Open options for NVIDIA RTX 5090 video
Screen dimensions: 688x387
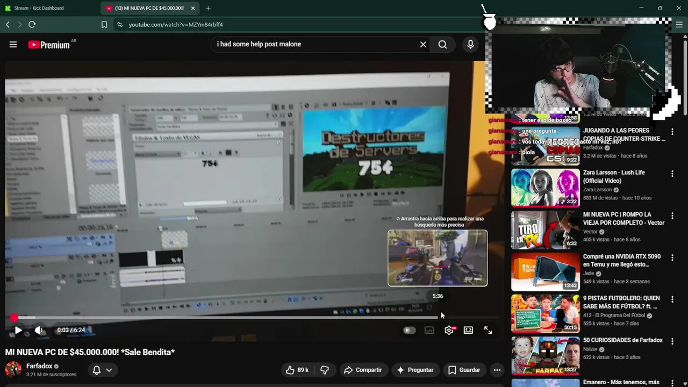point(672,257)
